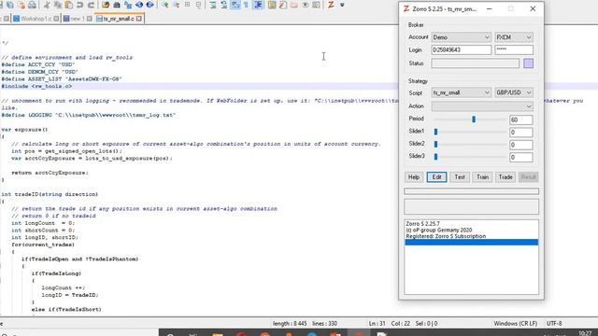Click the Cut scissors icon
The image size is (598, 336).
(x=47, y=5)
